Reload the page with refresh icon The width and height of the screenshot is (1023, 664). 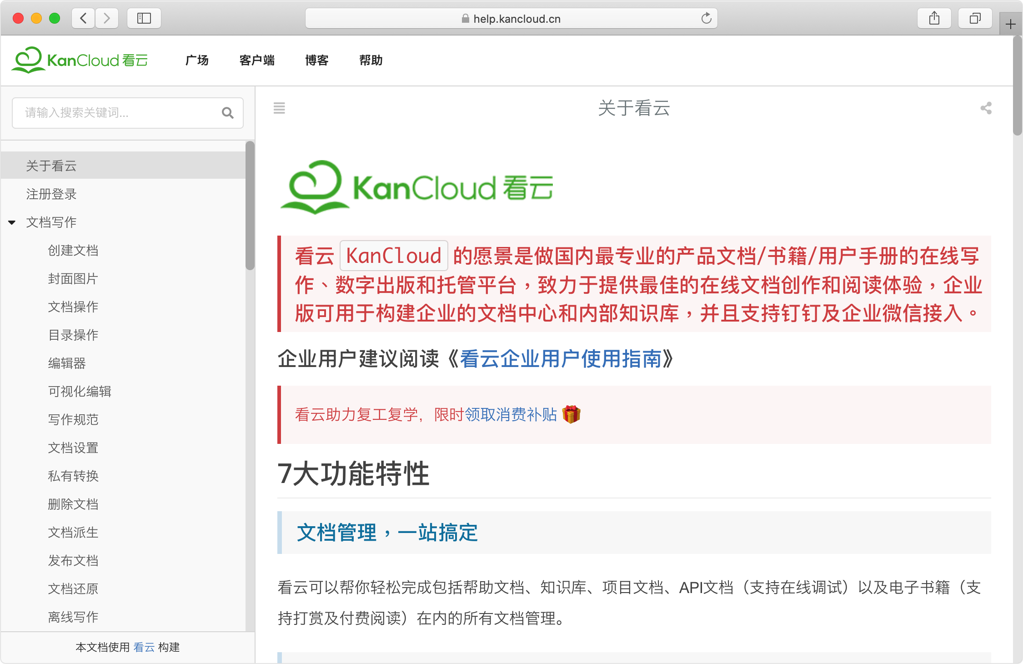(x=706, y=18)
